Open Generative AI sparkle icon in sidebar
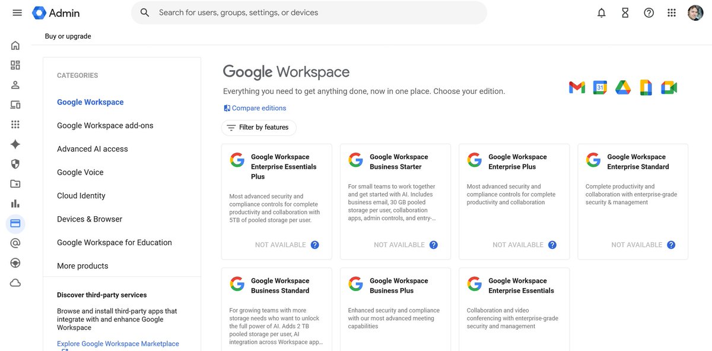 15,144
